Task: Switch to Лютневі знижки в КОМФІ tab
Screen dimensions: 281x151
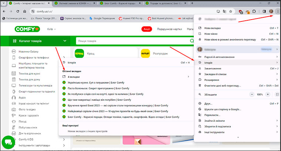Action: click(75, 3)
